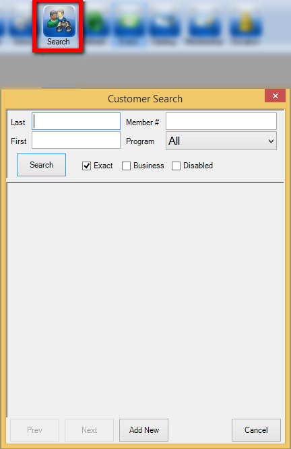This screenshot has height=449, width=291.
Task: Select the highlighted light green blurred toolbar icon
Action: 129,23
